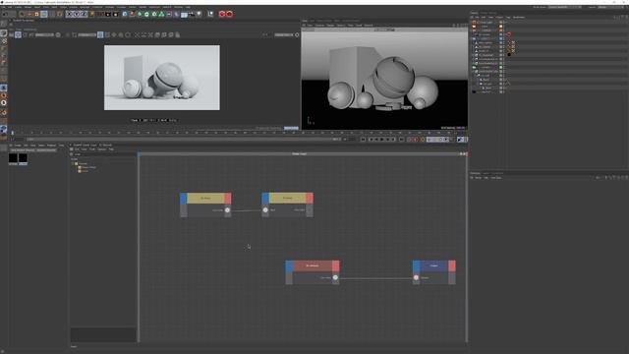Viewport: 629px width, 354px height.
Task: Click the blue cube primitive icon in the top toolbar
Action: [x=125, y=14]
